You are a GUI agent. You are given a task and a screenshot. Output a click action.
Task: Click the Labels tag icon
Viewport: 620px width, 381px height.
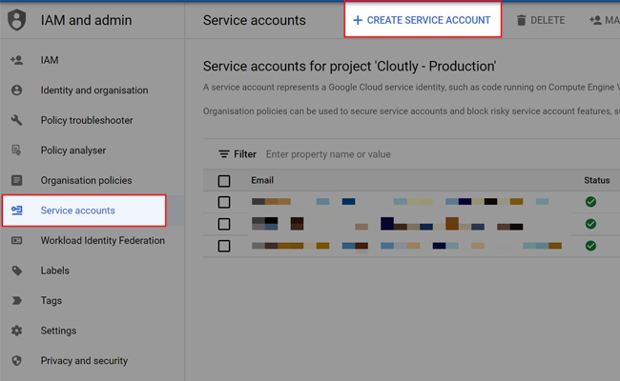pos(16,271)
